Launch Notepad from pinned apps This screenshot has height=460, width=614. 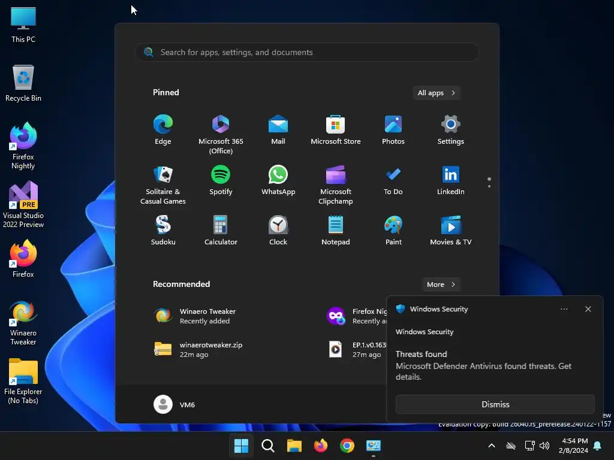pos(336,231)
